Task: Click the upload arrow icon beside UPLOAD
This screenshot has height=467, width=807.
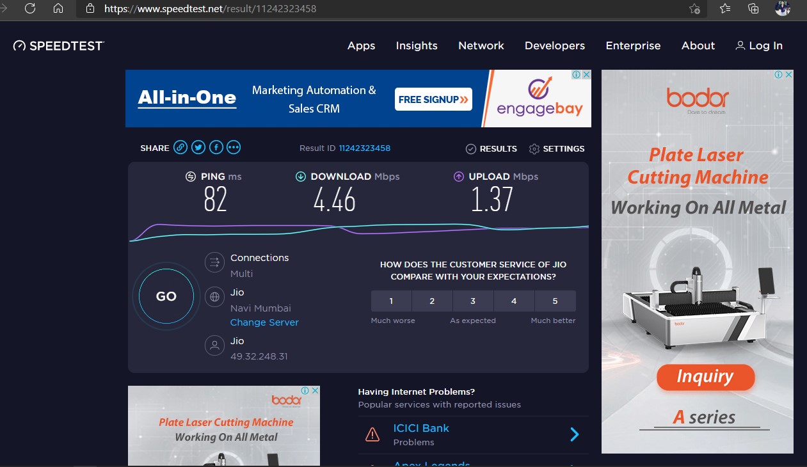Action: coord(458,177)
